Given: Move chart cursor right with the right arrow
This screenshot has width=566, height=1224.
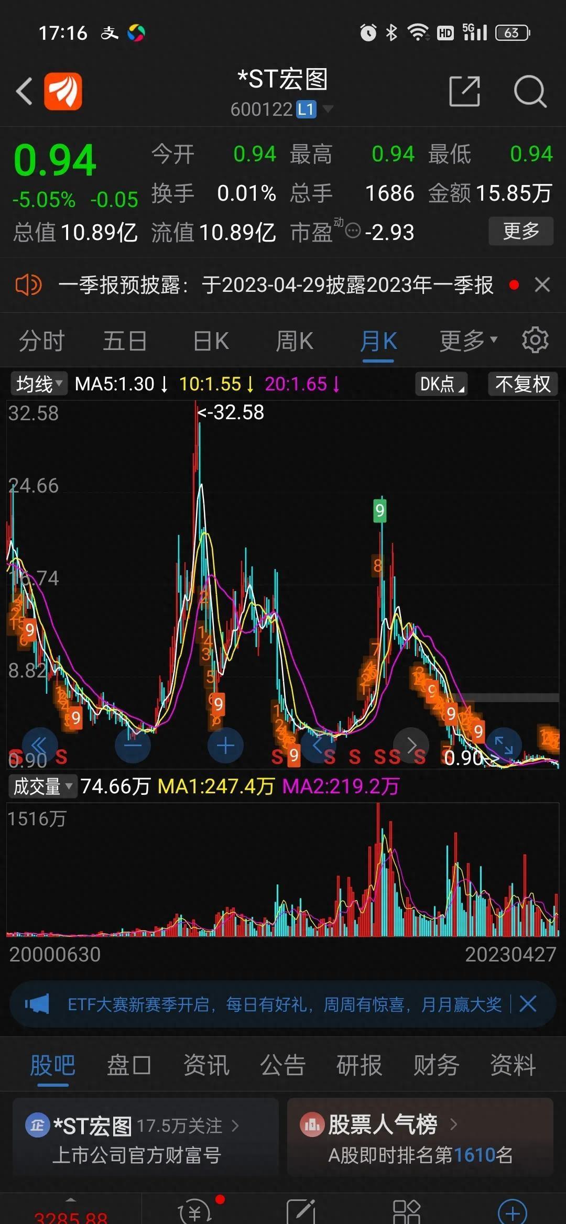Looking at the screenshot, I should click(411, 745).
